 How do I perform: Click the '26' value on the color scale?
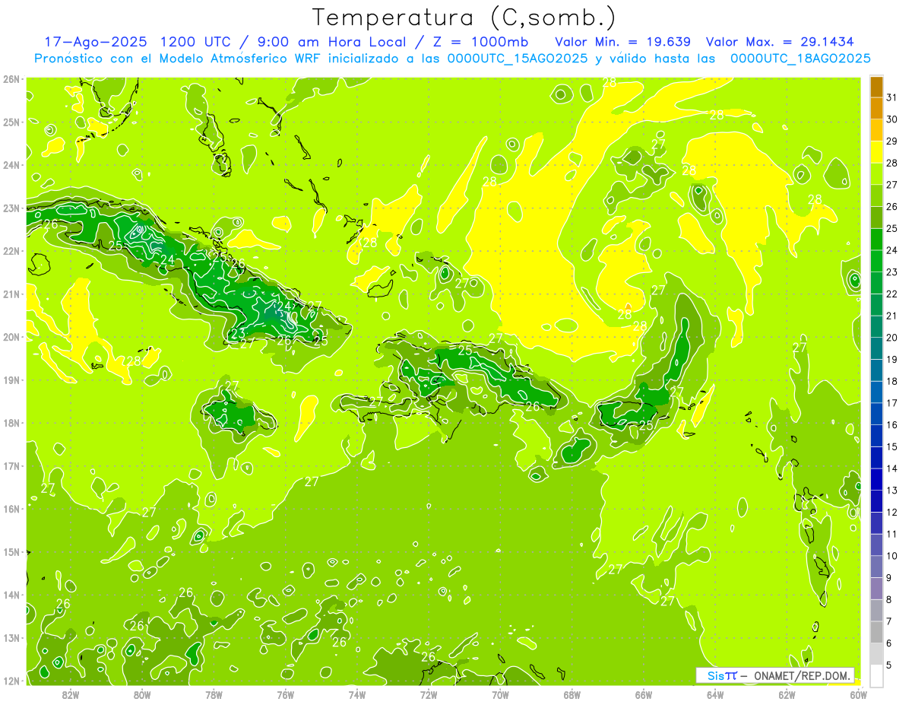892,207
